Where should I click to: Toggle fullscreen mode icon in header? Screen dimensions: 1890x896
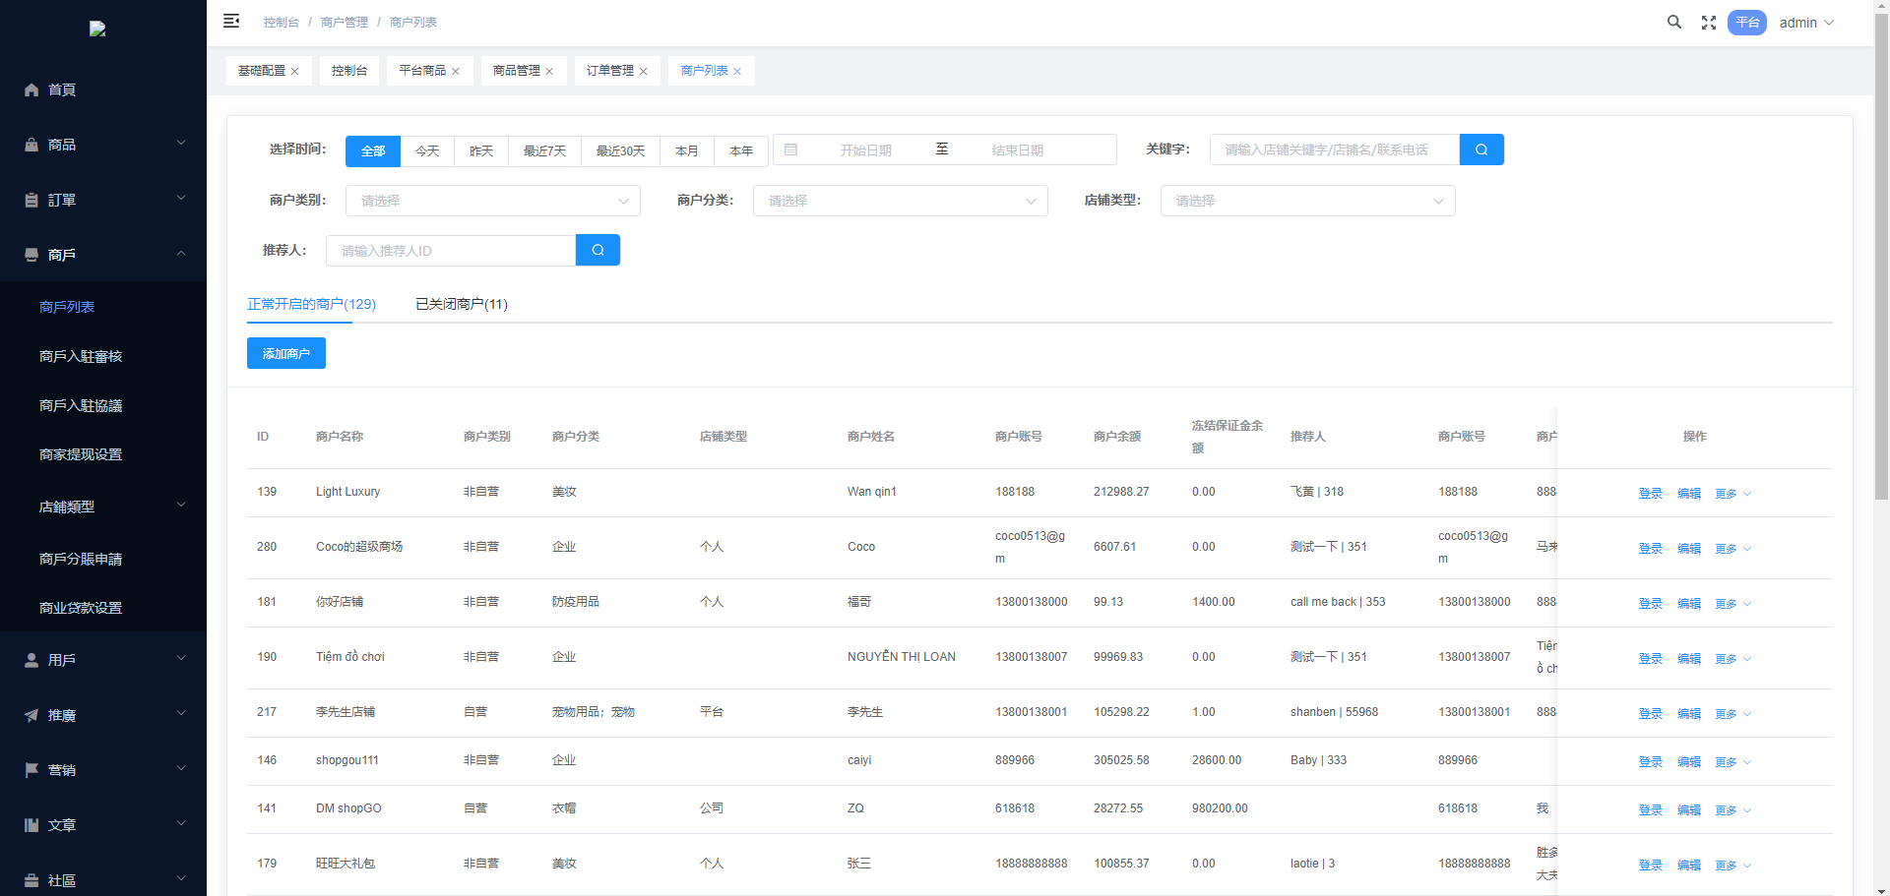click(x=1709, y=23)
